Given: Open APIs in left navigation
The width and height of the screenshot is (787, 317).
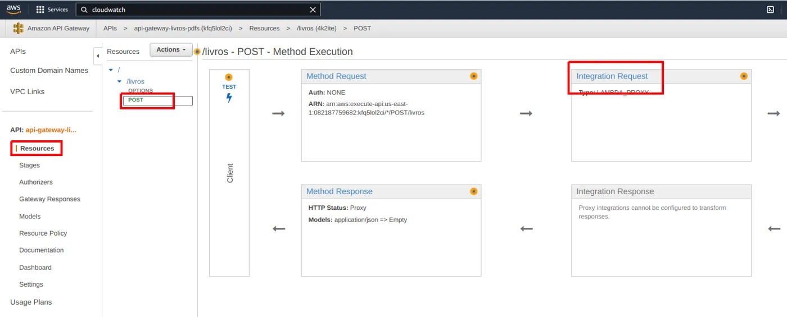Looking at the screenshot, I should coord(18,51).
